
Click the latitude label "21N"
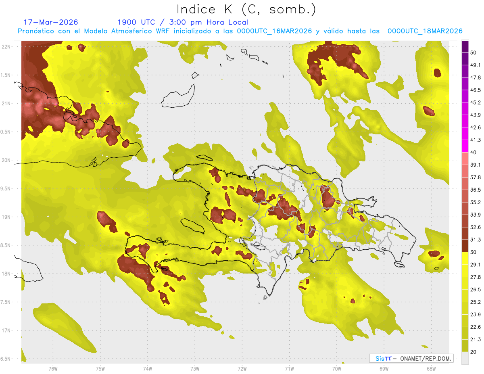click(6, 104)
